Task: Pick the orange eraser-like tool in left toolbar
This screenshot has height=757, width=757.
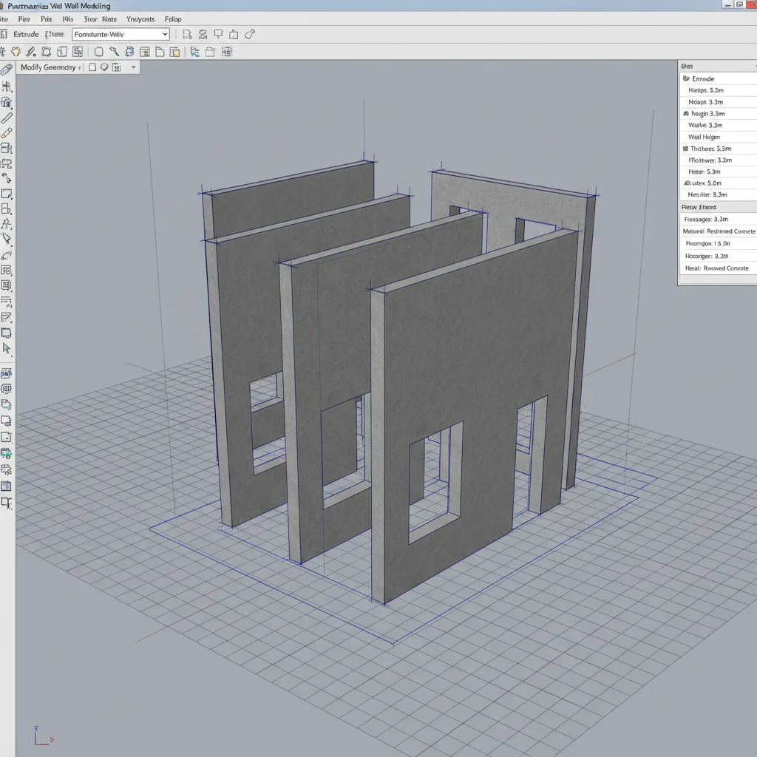Action: click(x=6, y=133)
